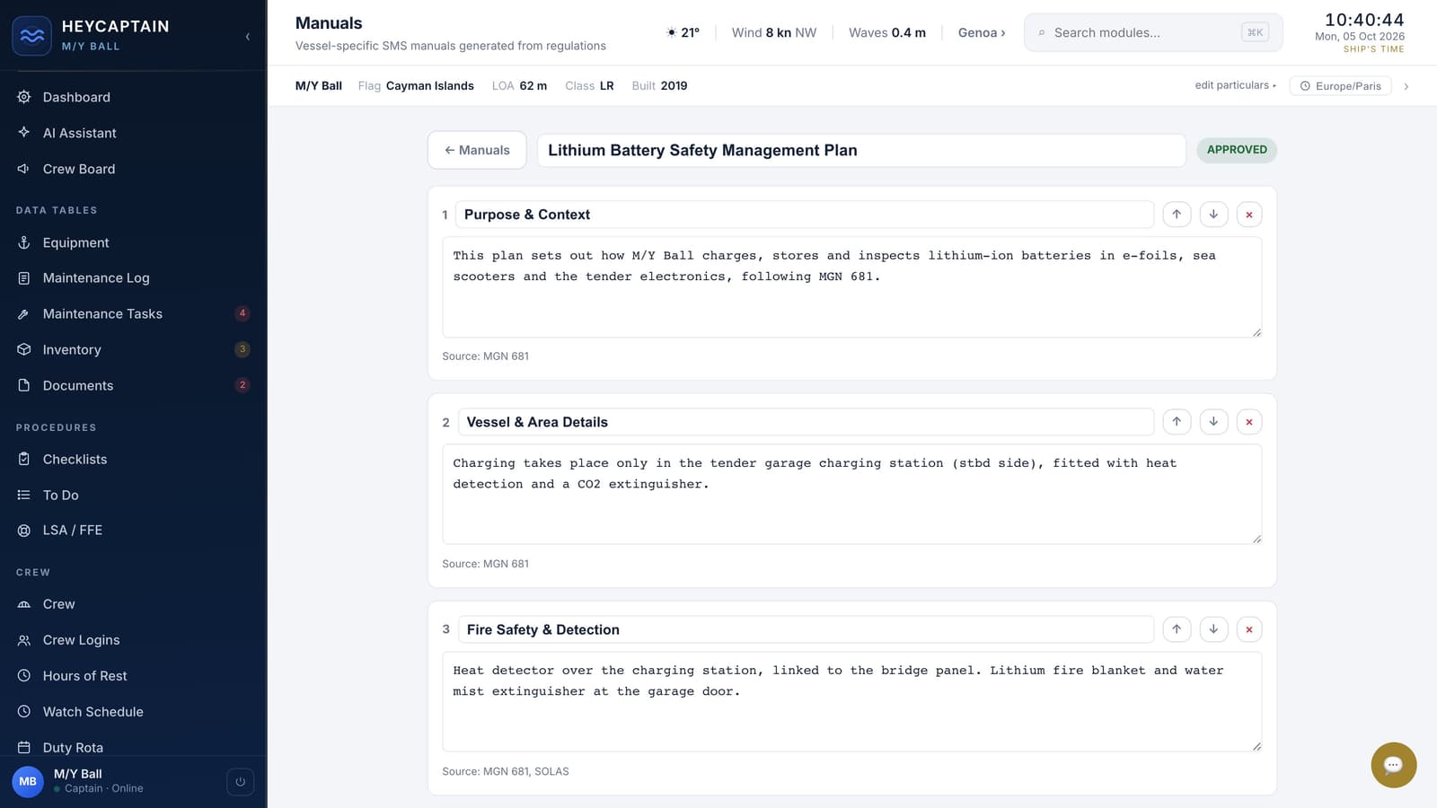The height and width of the screenshot is (808, 1437).
Task: Click the Maintenance Log sidebar icon
Action: click(24, 278)
